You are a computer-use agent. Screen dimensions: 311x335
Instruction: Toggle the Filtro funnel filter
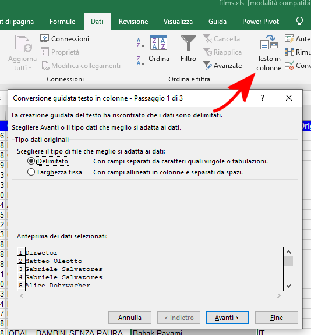(x=188, y=49)
